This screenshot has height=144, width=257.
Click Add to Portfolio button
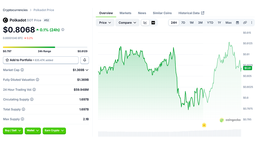pos(40,60)
